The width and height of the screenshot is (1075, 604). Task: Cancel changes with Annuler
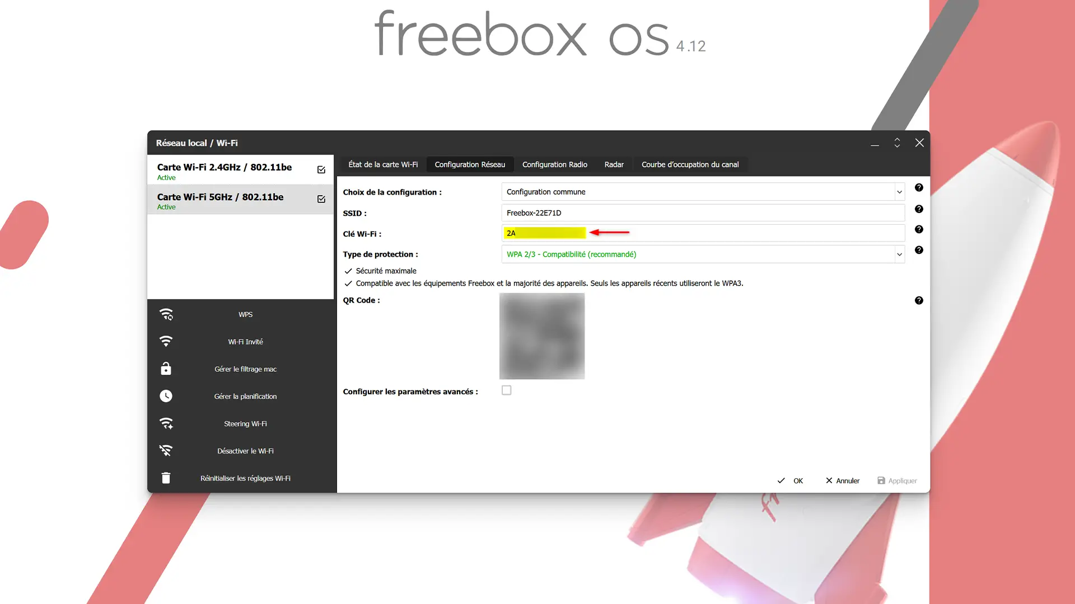(843, 481)
